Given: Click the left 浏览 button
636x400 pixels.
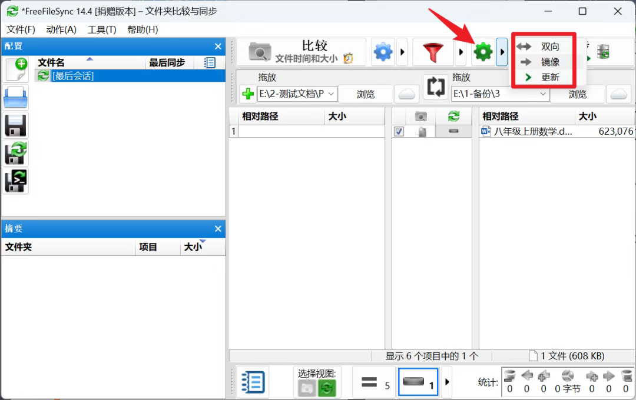Looking at the screenshot, I should click(x=366, y=94).
